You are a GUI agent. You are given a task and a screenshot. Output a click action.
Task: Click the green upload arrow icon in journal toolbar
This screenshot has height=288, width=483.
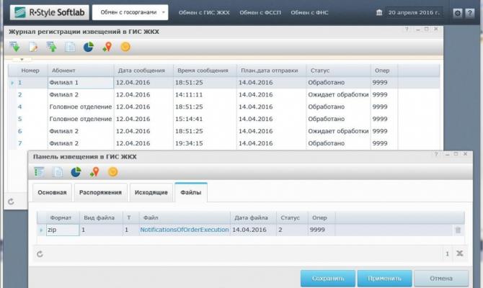pos(51,47)
